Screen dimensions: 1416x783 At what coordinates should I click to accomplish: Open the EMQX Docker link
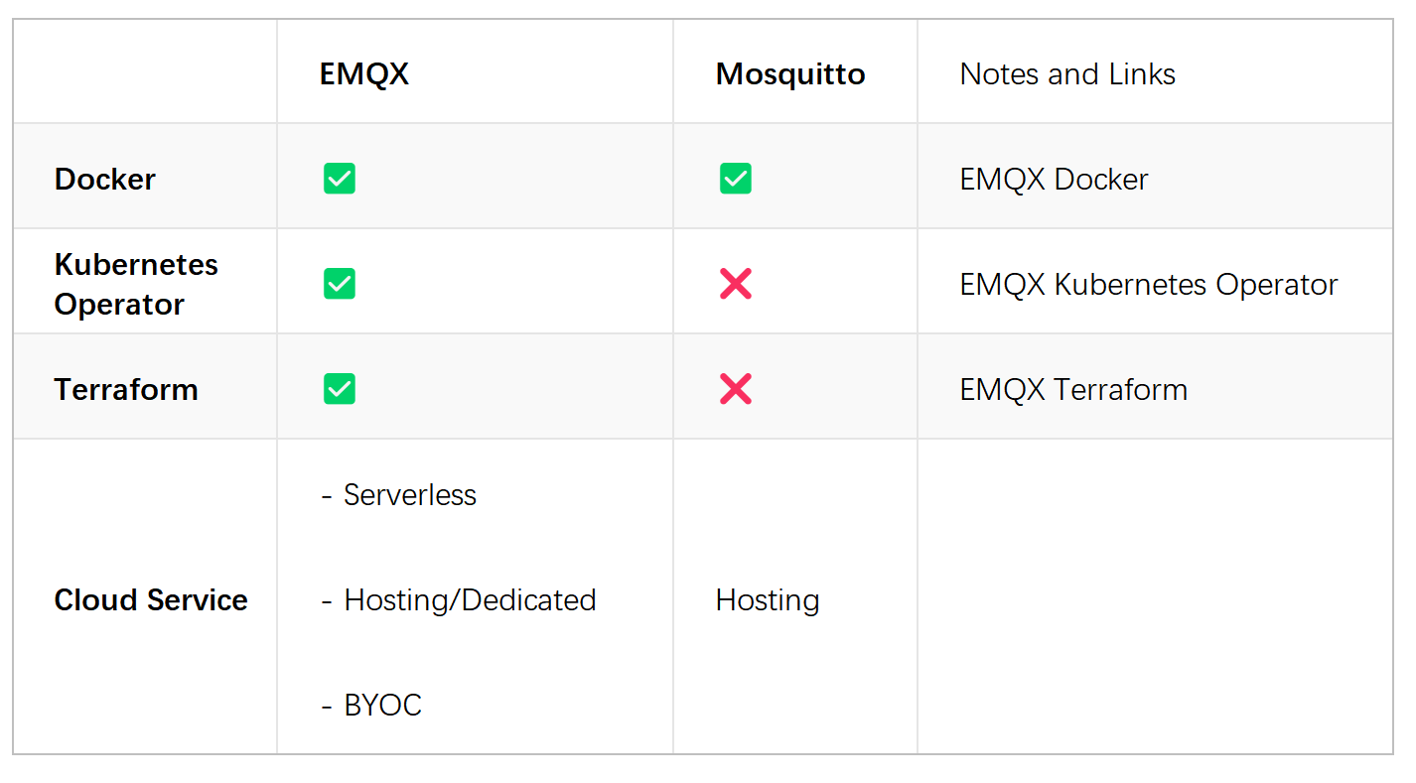[1054, 180]
